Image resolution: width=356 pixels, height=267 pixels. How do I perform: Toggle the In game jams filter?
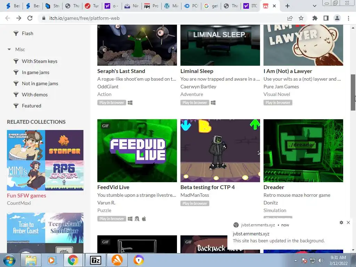click(x=35, y=72)
